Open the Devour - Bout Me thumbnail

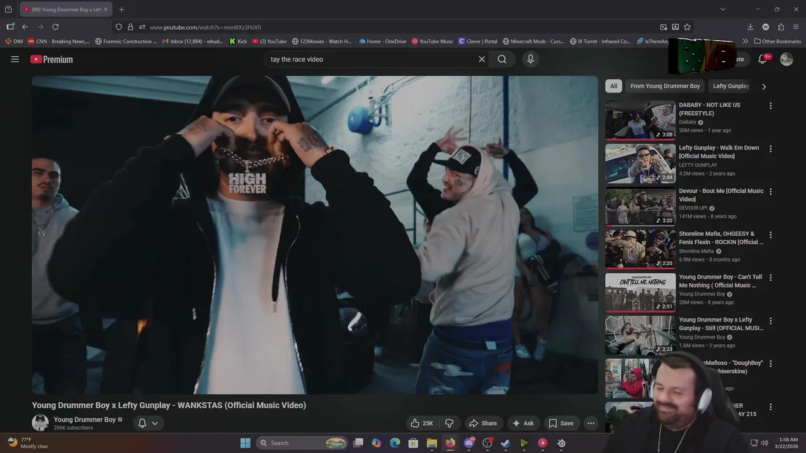[640, 206]
